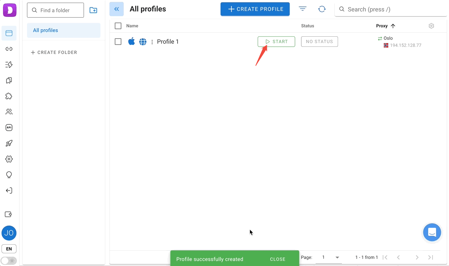Open the proxies link icon in sidebar
This screenshot has height=266, width=449.
[9, 49]
